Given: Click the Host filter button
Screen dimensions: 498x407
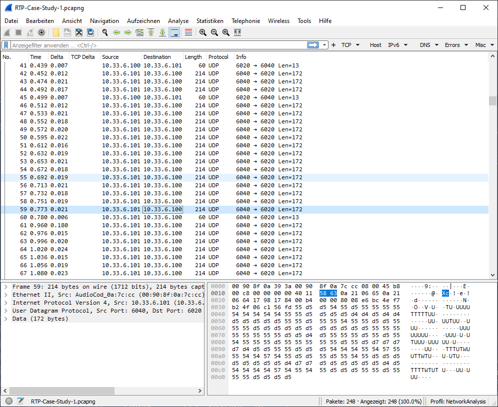Looking at the screenshot, I should pos(375,45).
